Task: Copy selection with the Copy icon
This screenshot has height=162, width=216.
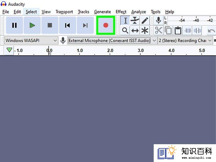Action: click(x=168, y=31)
